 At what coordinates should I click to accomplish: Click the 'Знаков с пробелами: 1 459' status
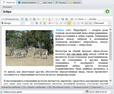point(40,87)
